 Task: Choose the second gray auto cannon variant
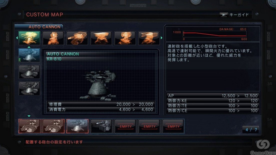point(29,72)
